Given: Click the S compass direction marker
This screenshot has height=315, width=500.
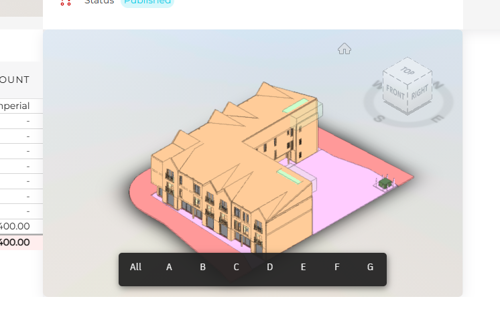Looking at the screenshot, I should 379,118.
